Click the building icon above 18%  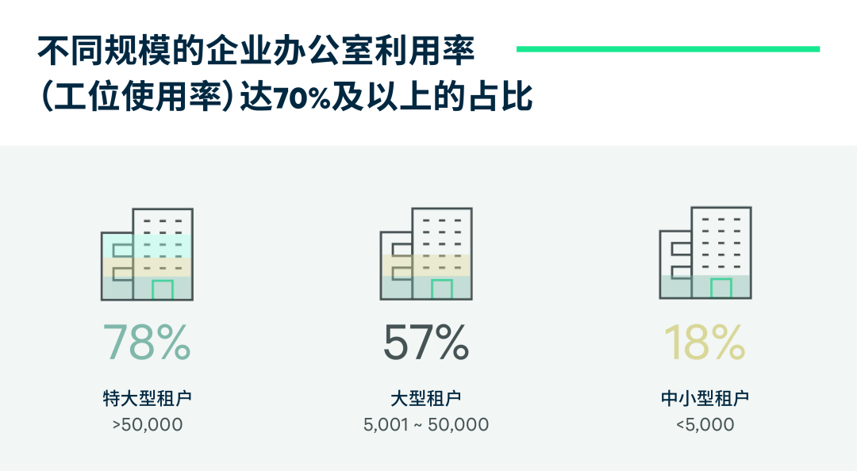pyautogui.click(x=705, y=254)
